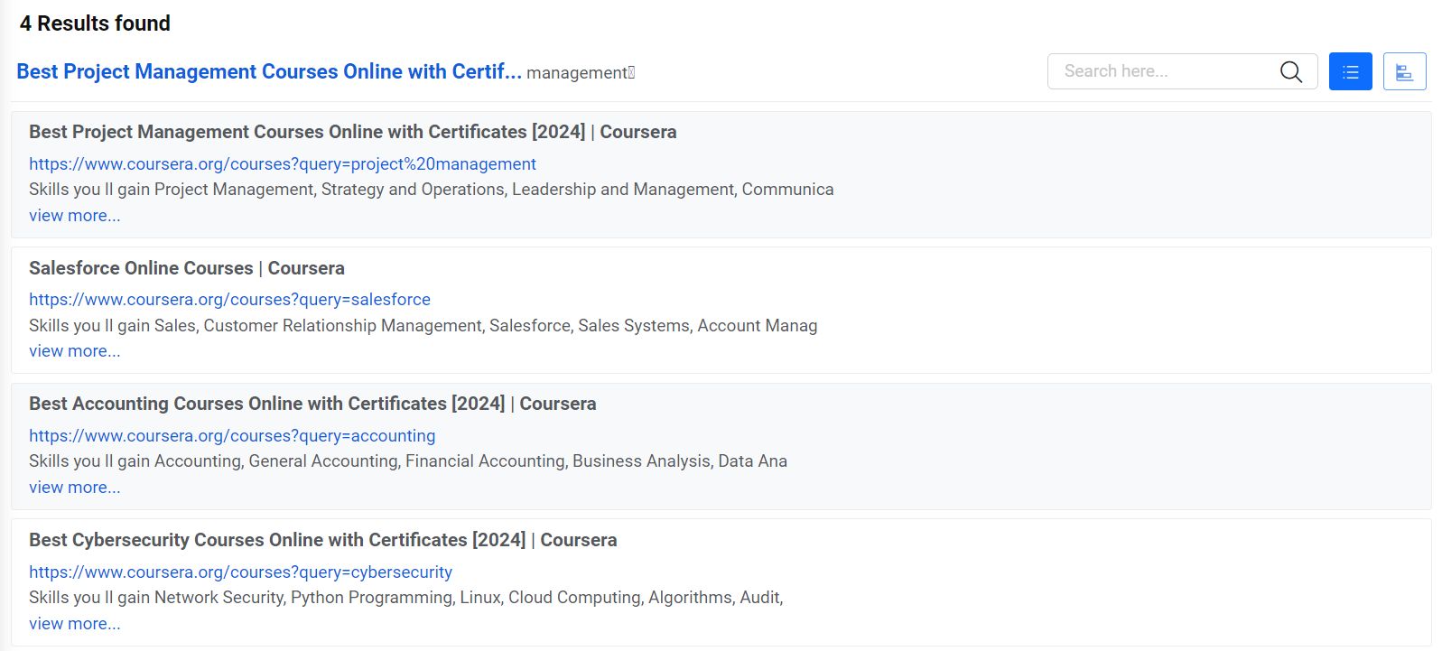This screenshot has height=651, width=1442.
Task: Expand view more under Accounting result
Action: pos(74,488)
